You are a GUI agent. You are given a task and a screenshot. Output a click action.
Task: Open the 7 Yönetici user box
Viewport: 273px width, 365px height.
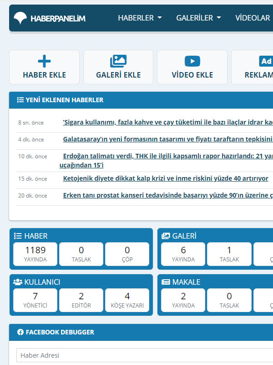[x=35, y=300]
